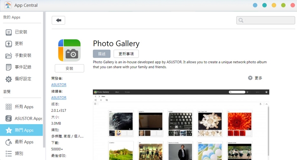Click the installed apps icon

click(9, 32)
